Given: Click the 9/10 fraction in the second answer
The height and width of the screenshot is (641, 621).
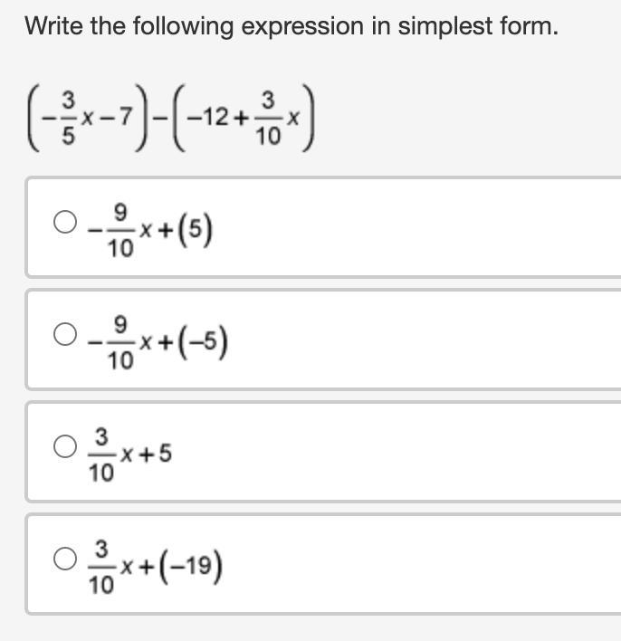Looking at the screenshot, I should pyautogui.click(x=119, y=344).
